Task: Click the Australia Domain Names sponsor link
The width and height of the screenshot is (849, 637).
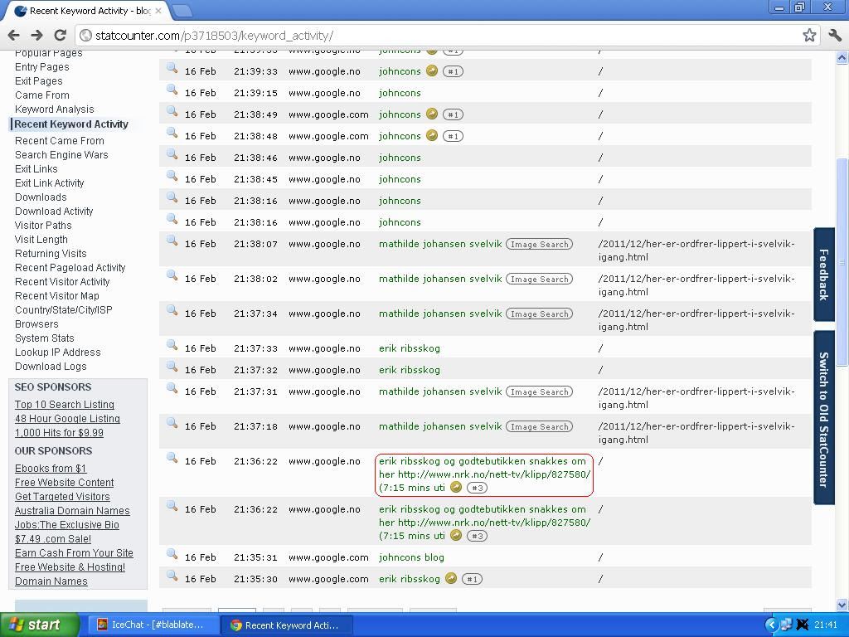Action: tap(73, 511)
